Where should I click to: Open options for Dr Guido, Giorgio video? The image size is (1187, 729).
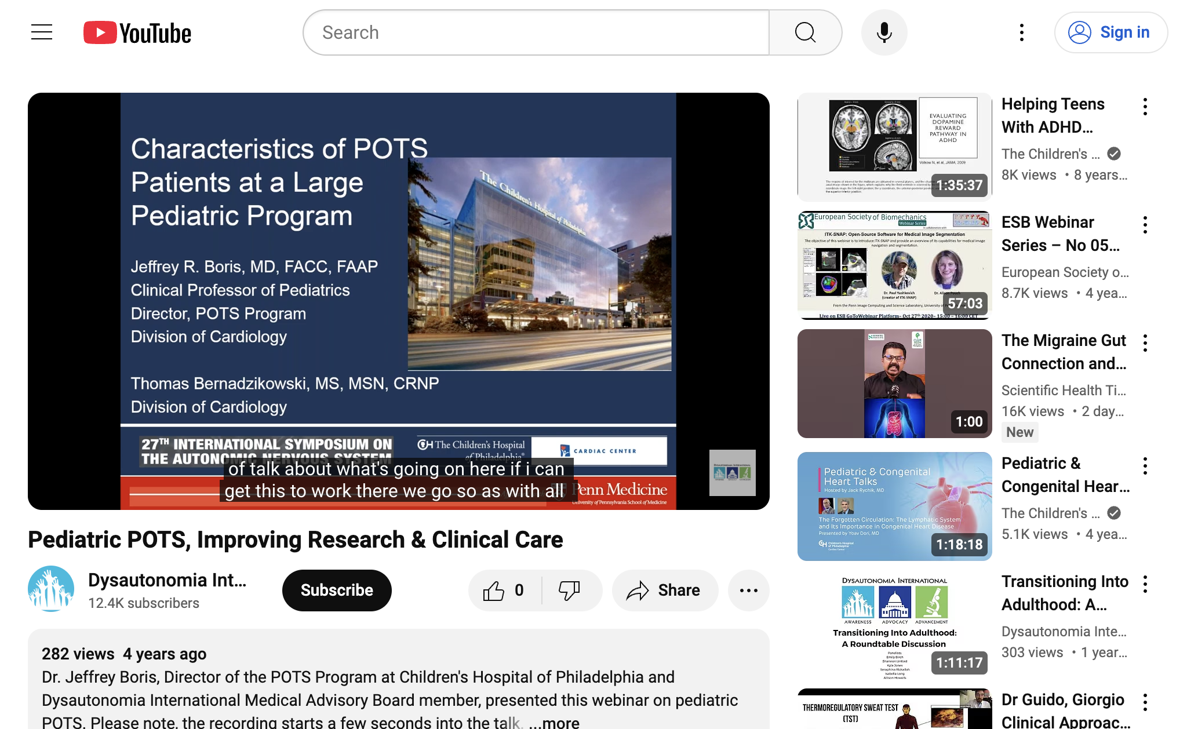[x=1145, y=702]
